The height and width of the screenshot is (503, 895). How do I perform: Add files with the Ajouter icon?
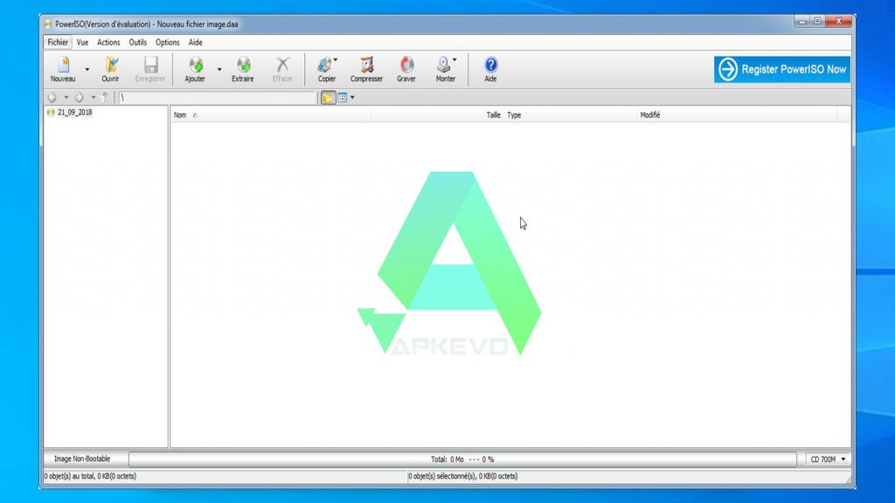click(196, 65)
